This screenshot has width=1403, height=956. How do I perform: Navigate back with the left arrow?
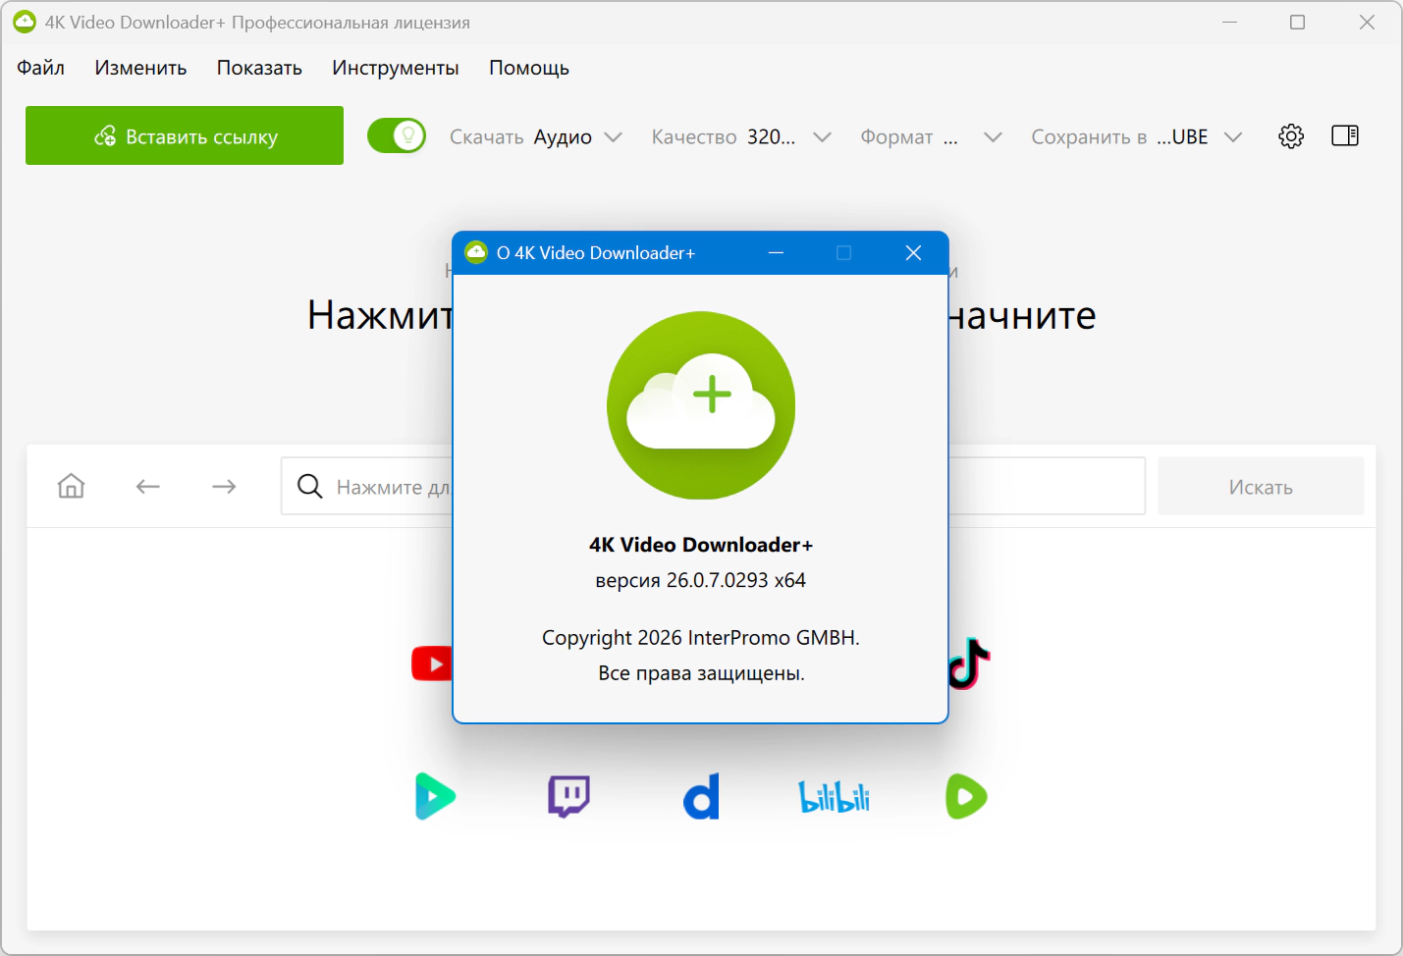148,486
